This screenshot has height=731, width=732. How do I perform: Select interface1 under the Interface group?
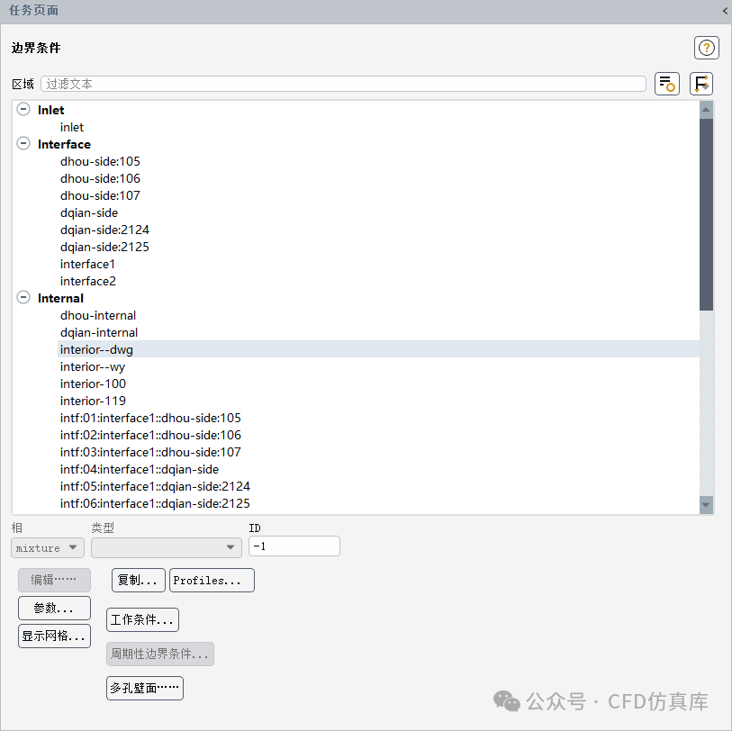(x=87, y=264)
